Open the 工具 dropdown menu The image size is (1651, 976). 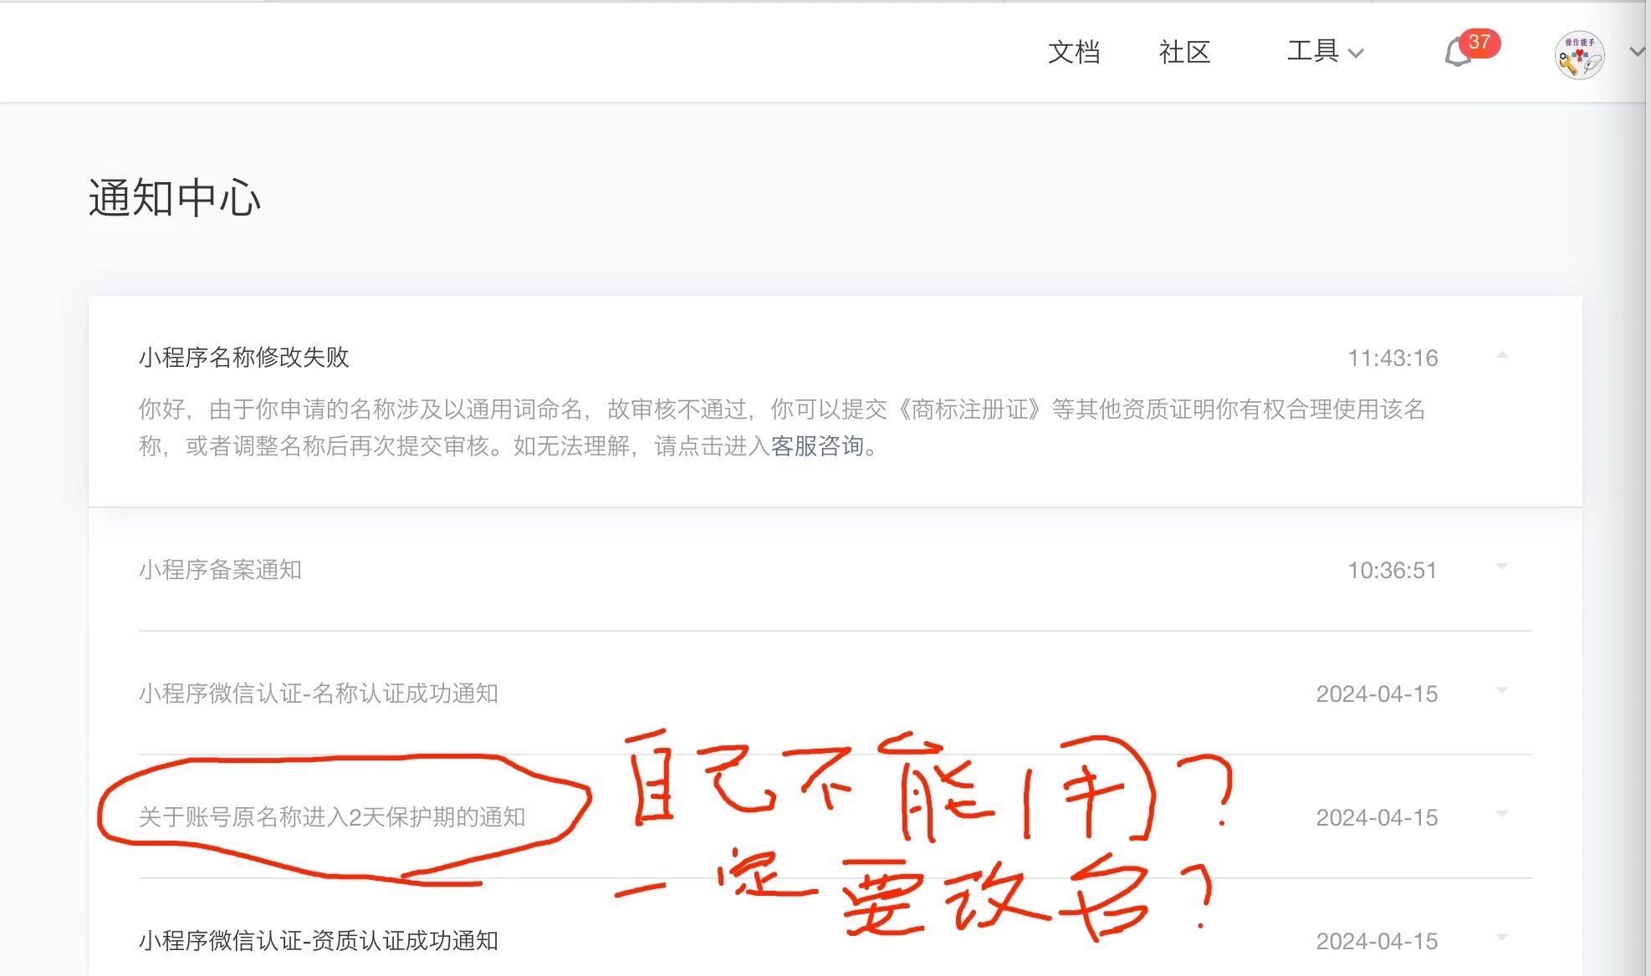(x=1324, y=52)
